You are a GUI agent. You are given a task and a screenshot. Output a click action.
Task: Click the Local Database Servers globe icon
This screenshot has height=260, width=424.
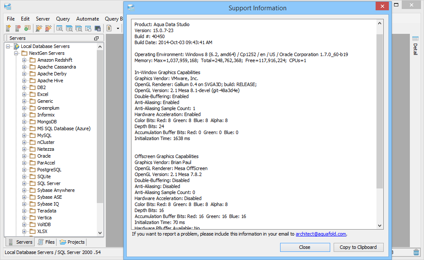pos(17,46)
